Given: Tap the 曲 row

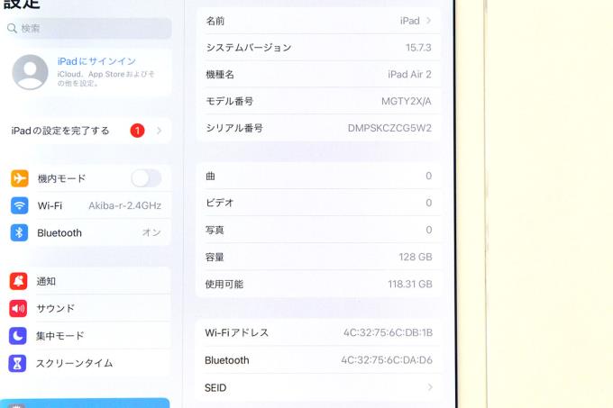Looking at the screenshot, I should (318, 177).
